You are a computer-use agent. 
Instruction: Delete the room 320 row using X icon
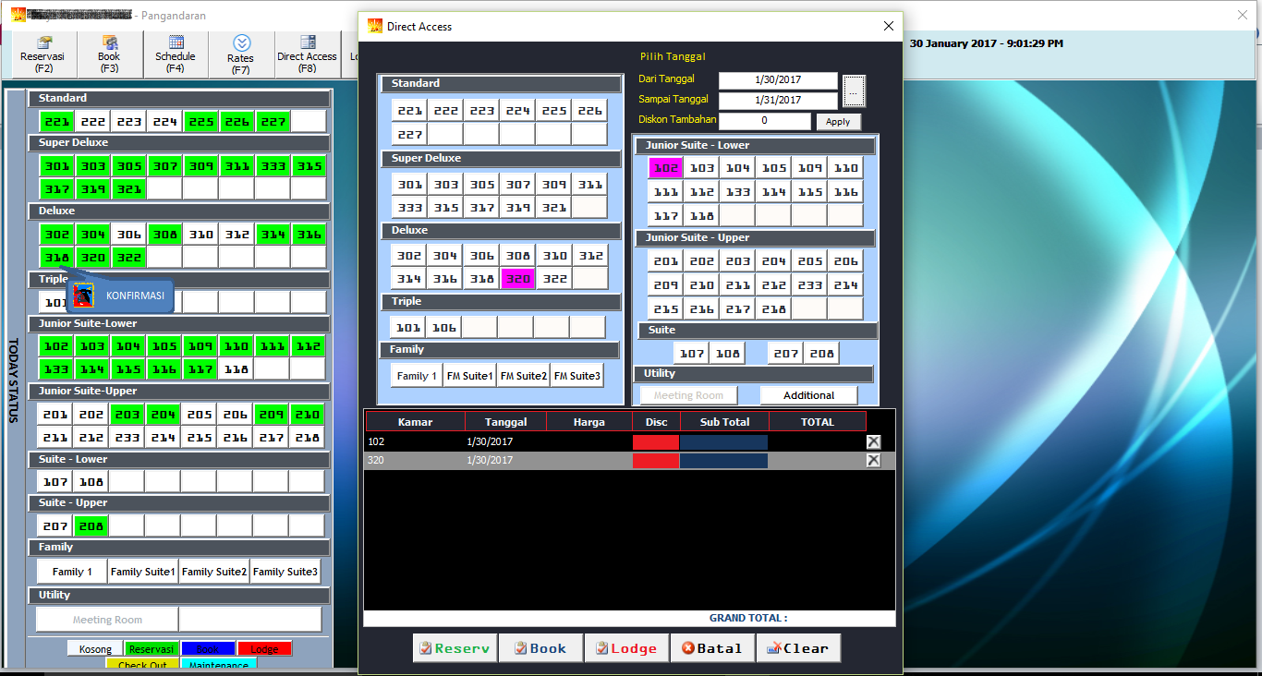point(873,460)
